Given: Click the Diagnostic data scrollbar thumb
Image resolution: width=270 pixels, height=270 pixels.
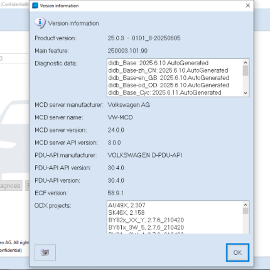Looking at the screenshot, I should click(246, 70).
